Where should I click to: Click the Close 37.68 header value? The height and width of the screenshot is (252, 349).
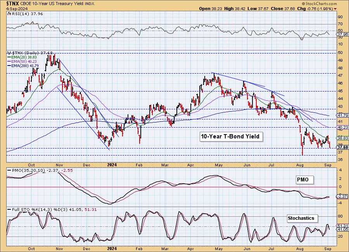click(x=283, y=9)
